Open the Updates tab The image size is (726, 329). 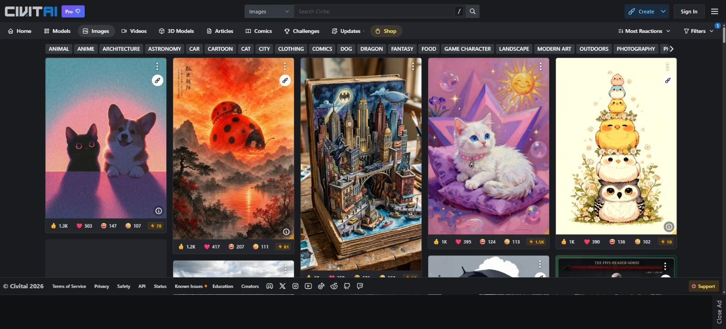348,31
